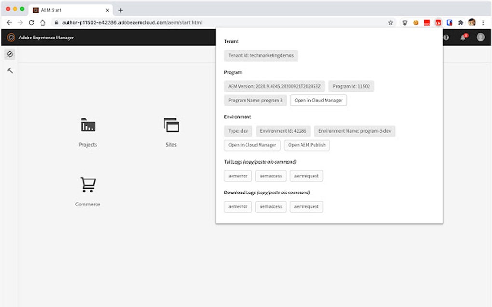Open the Sites console icon
The height and width of the screenshot is (307, 492).
(171, 125)
